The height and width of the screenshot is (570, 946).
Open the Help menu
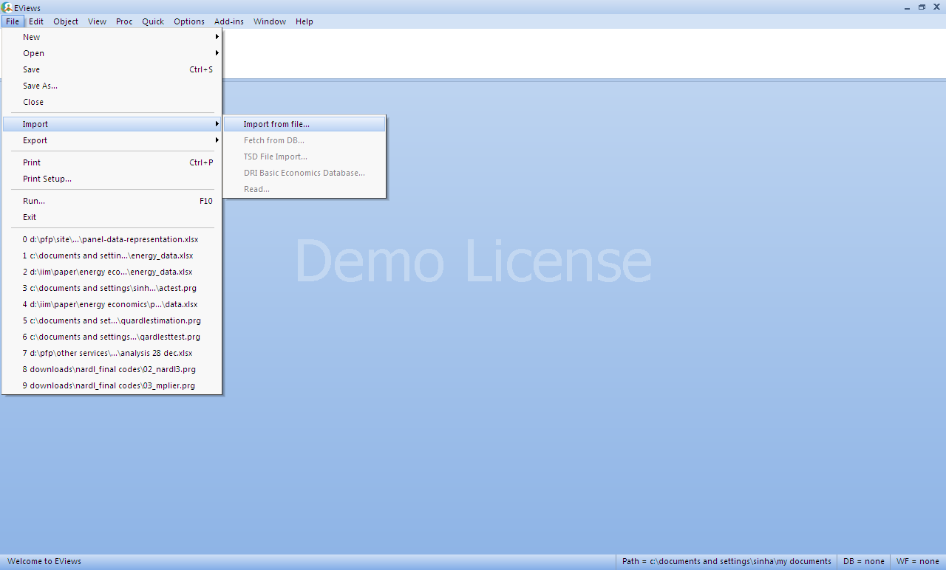point(304,21)
